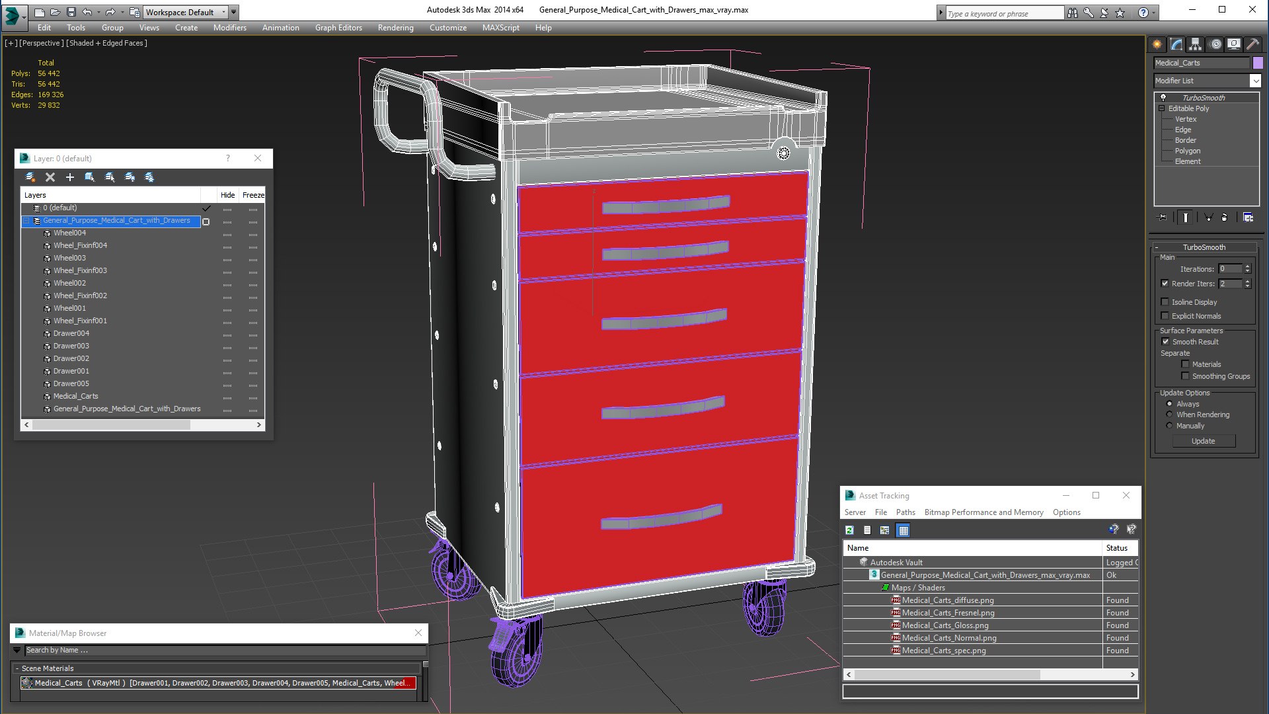Open the Graph Editors menu
The image size is (1269, 714).
point(338,28)
